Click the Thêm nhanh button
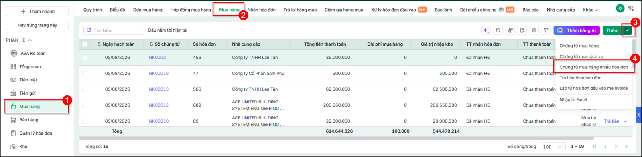 tap(37, 12)
